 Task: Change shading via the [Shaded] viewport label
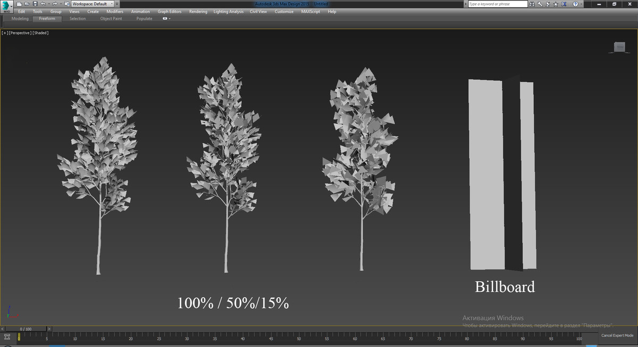(x=40, y=32)
